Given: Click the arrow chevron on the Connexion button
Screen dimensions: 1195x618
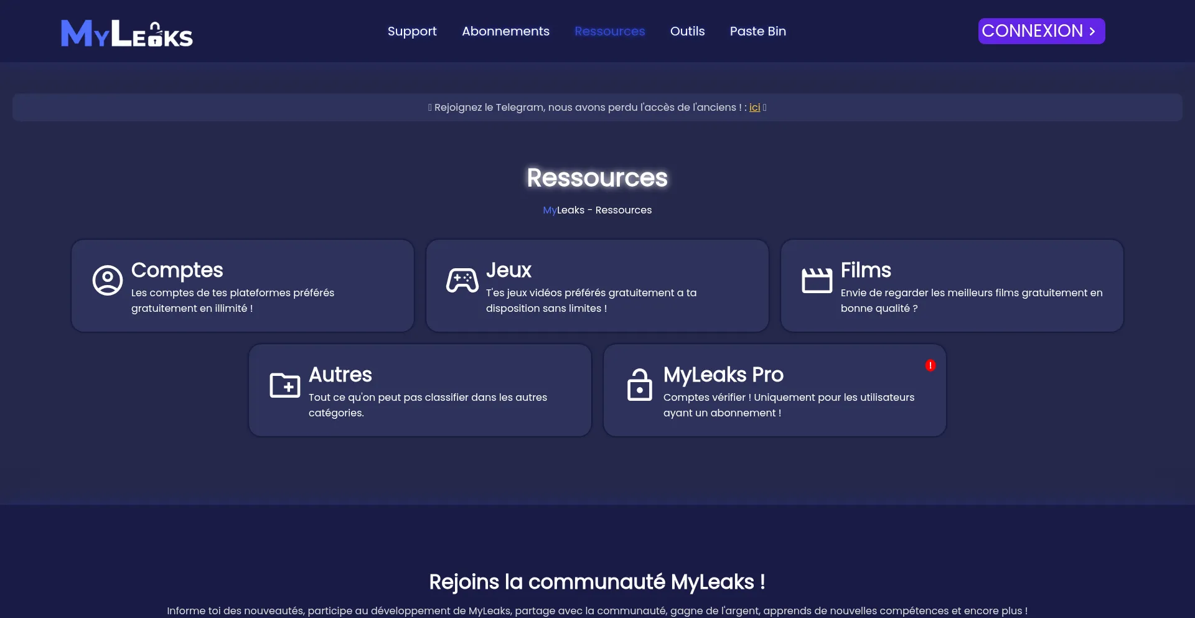Looking at the screenshot, I should pos(1092,31).
